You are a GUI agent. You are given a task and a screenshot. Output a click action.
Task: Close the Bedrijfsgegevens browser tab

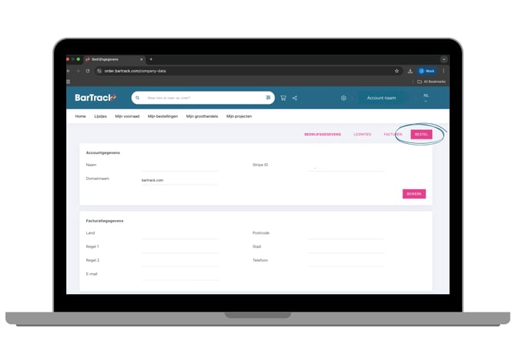(x=142, y=59)
